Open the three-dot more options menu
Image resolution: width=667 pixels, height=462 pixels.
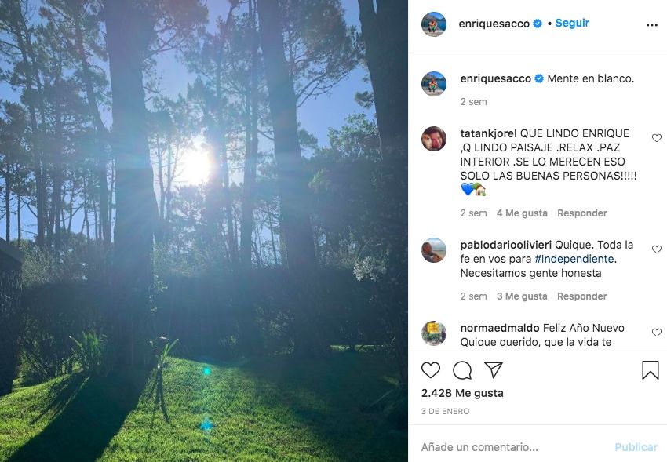point(651,24)
